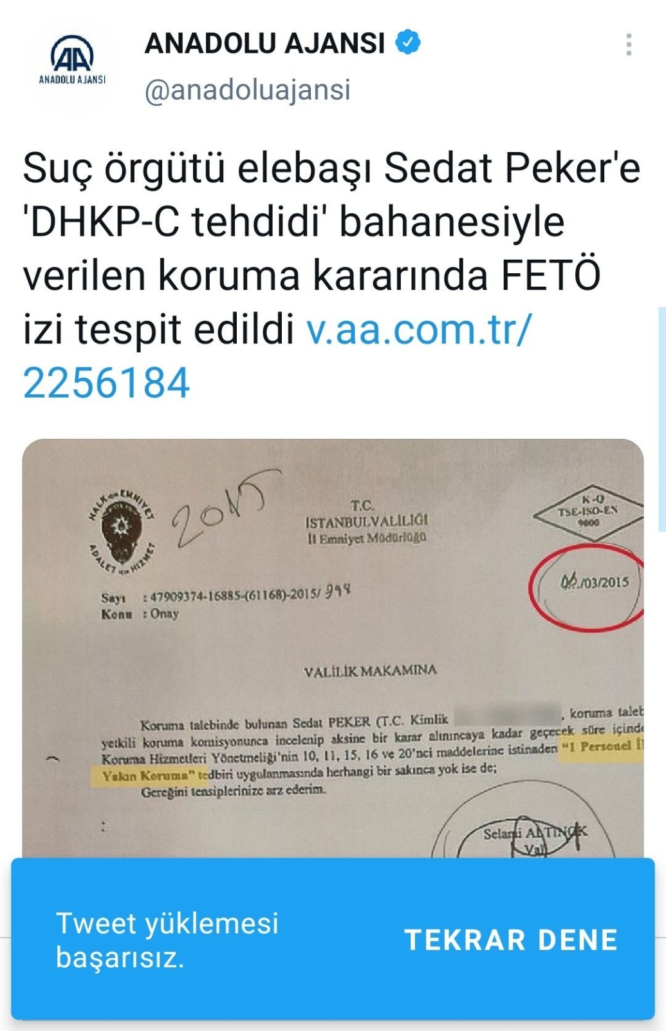Tap the blue verified badge icon
This screenshot has height=1031, width=666.
(407, 43)
